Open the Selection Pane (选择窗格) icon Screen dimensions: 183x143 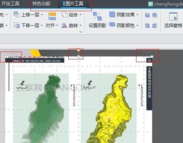click(173, 16)
